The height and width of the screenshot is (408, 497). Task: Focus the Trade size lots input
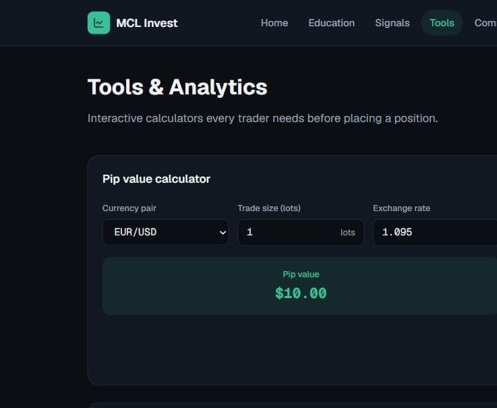pos(301,233)
